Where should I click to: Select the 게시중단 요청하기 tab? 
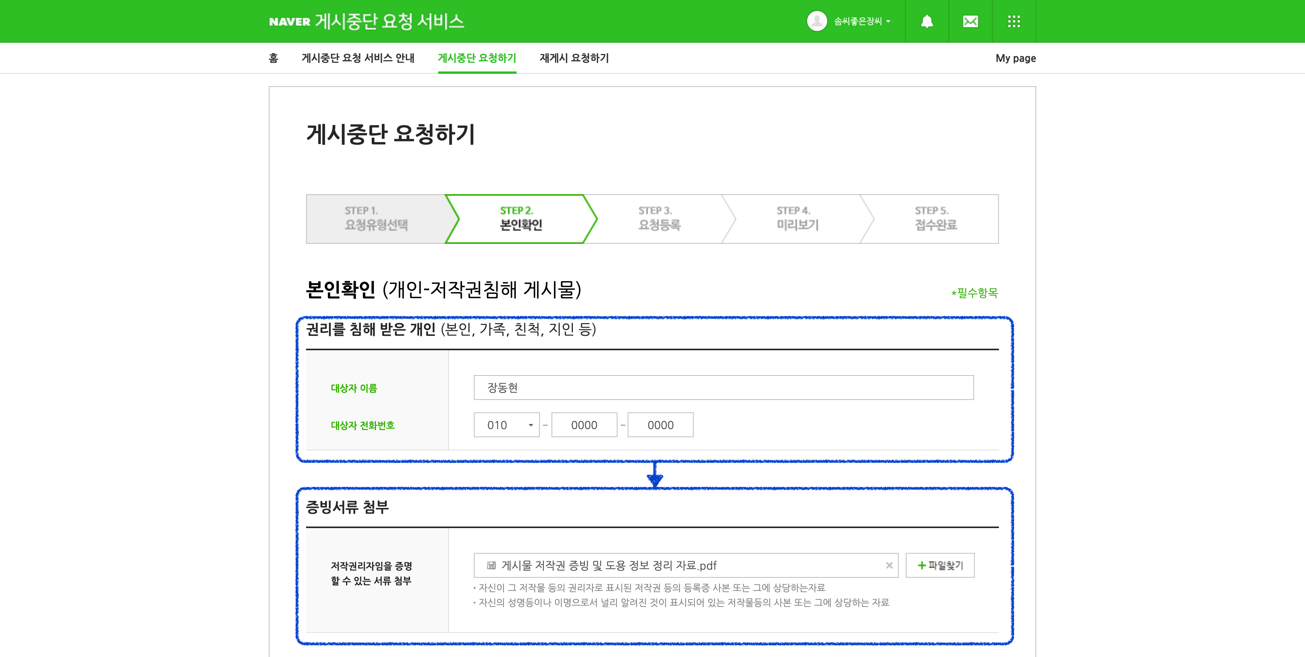(477, 58)
